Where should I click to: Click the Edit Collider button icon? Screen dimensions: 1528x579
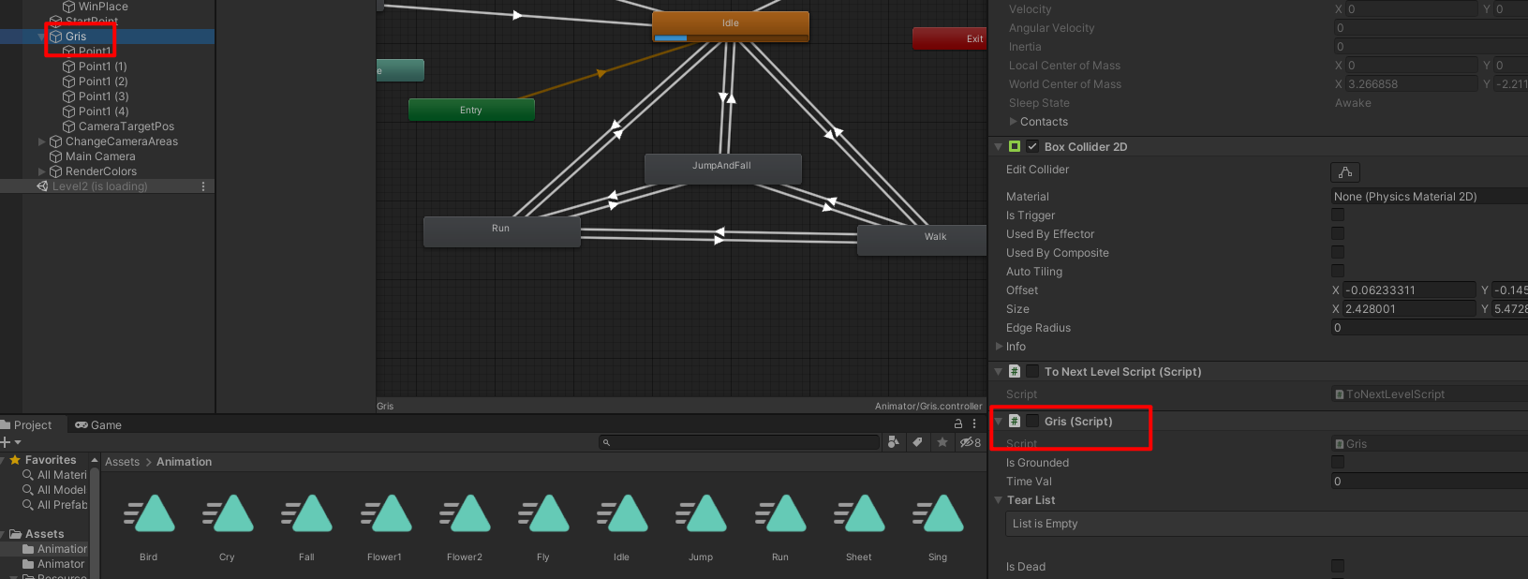1344,172
